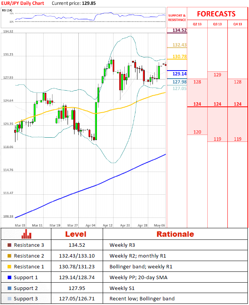The width and height of the screenshot is (249, 305).
Task: Select the 'Support 3' row label
Action: [x=26, y=299]
